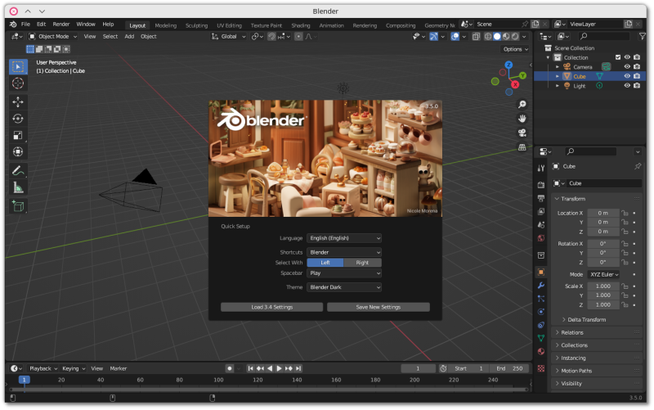This screenshot has width=654, height=410.
Task: Activate the Move tool
Action: tap(18, 101)
